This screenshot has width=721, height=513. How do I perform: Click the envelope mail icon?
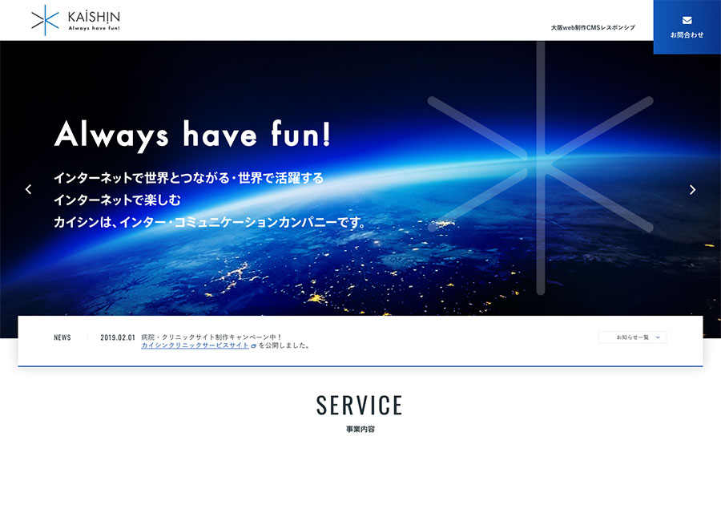coord(687,20)
